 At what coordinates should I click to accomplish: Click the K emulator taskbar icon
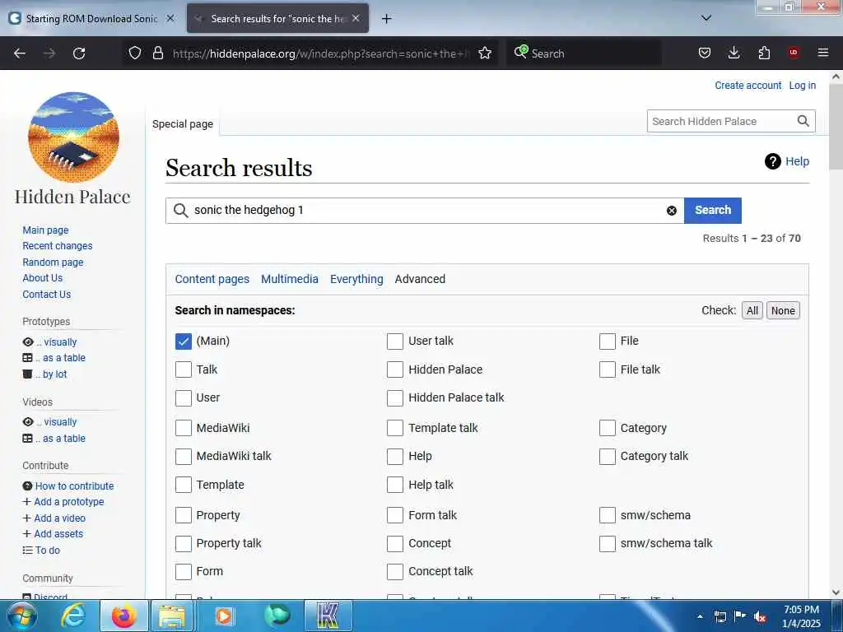pyautogui.click(x=328, y=616)
